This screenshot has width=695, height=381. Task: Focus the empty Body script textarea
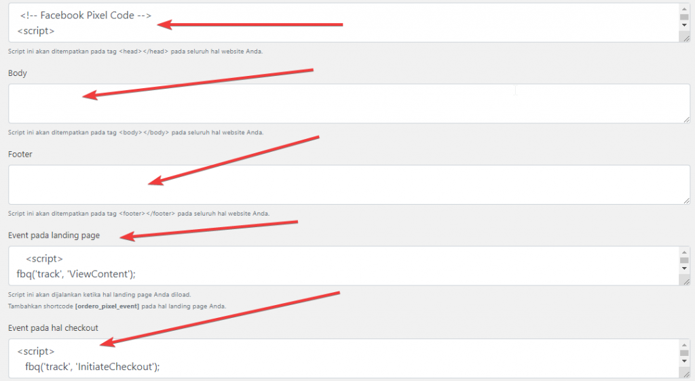350,104
